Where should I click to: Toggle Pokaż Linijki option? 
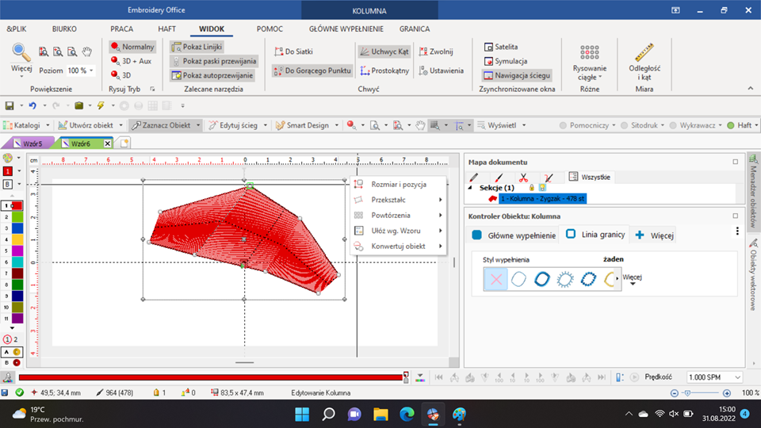click(198, 48)
